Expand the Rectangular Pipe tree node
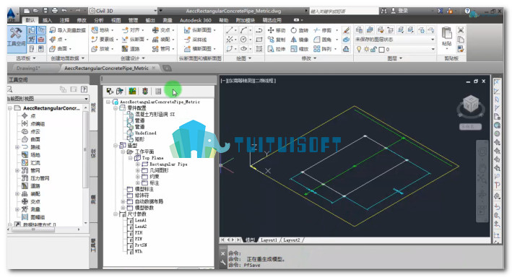 tap(138, 164)
